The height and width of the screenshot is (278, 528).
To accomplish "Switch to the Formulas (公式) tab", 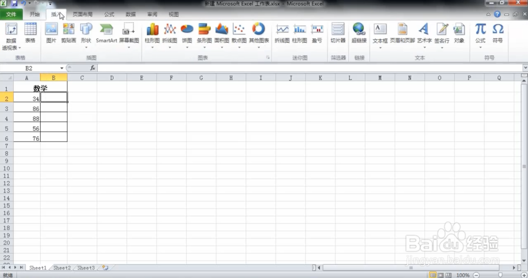I will 109,14.
